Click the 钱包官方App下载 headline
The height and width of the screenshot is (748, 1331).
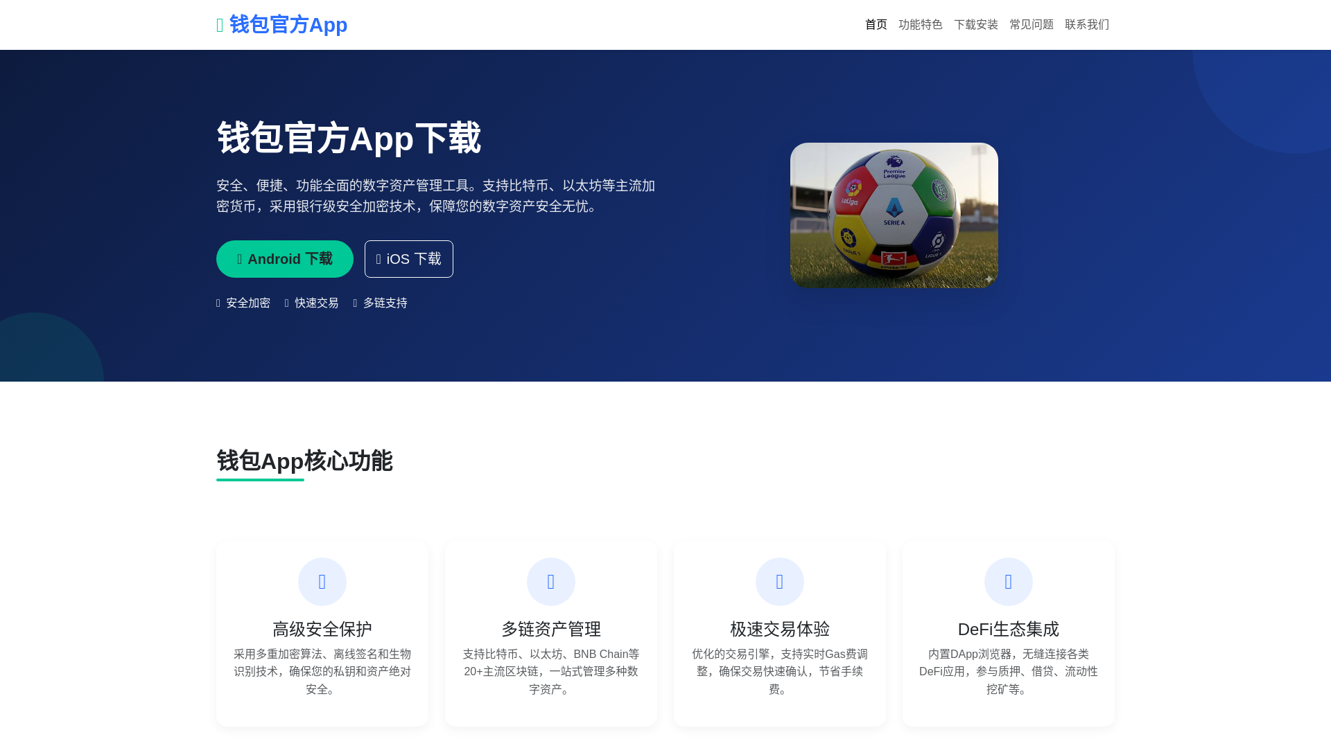[x=349, y=138]
